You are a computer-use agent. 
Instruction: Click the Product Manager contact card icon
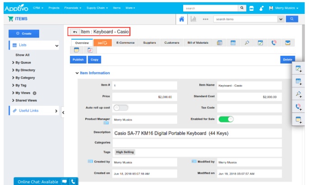coord(106,123)
